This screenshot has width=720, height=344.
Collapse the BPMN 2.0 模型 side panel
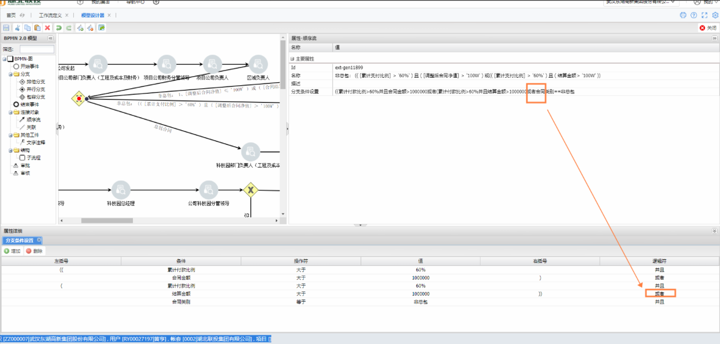tap(51, 38)
